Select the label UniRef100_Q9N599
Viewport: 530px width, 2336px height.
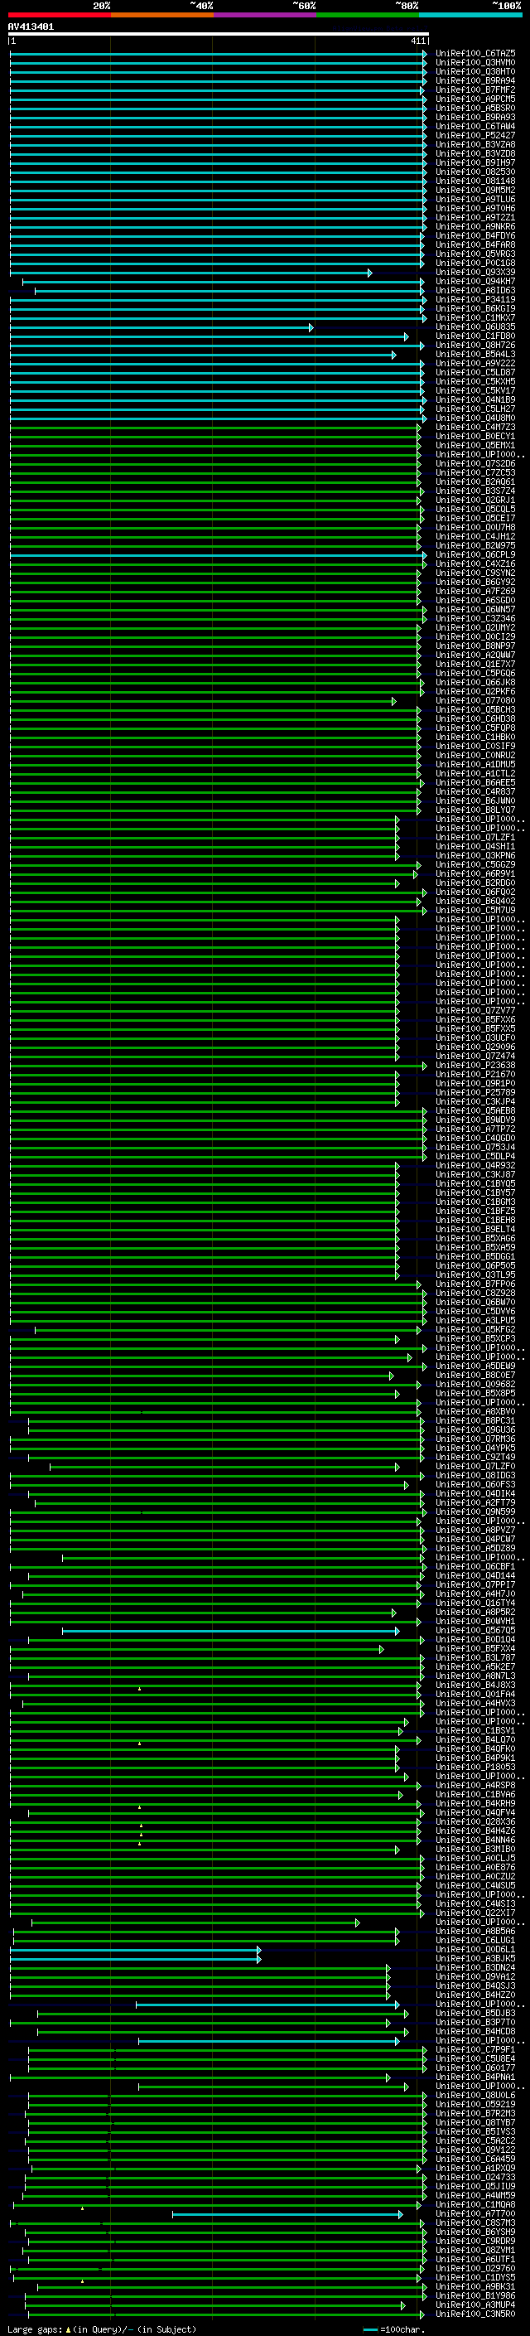click(475, 1511)
